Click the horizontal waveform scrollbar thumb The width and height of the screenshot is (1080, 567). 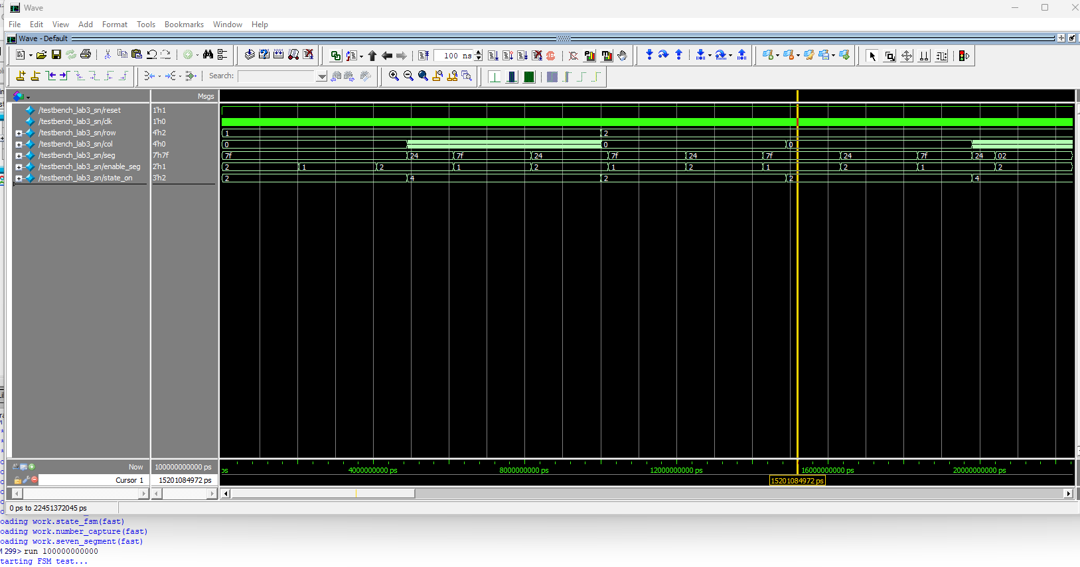point(323,493)
